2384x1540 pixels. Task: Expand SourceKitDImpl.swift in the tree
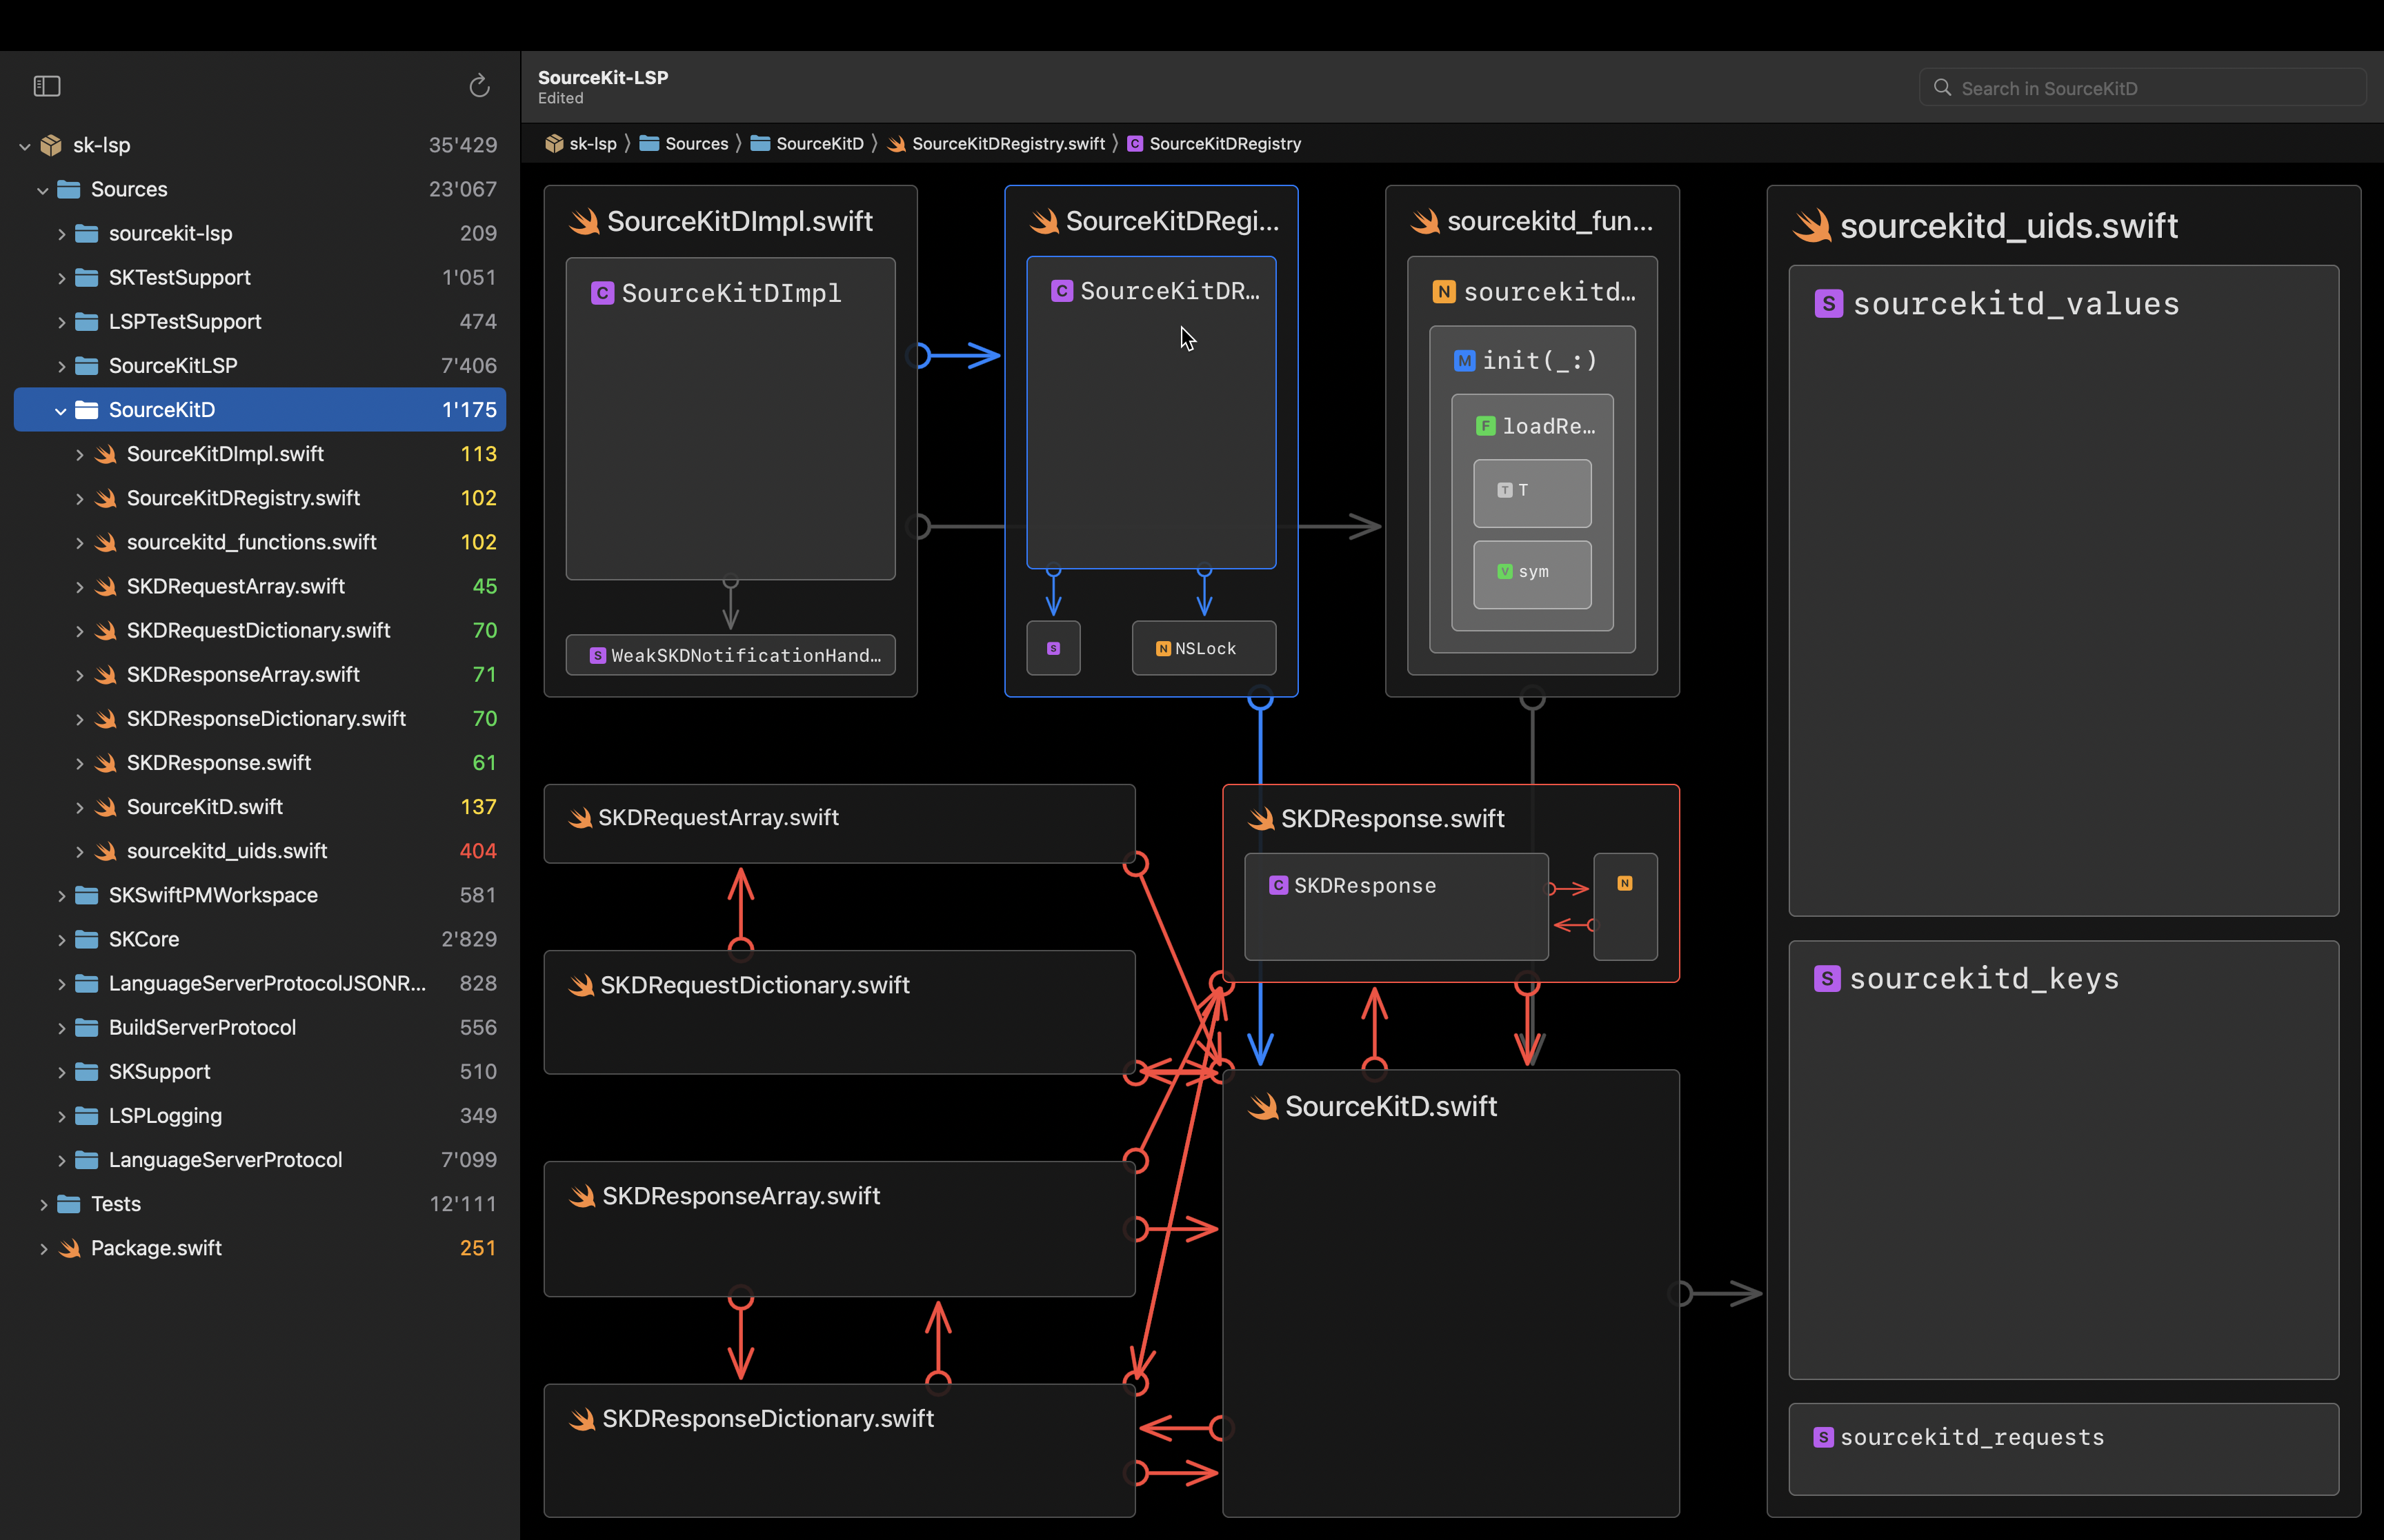(79, 454)
